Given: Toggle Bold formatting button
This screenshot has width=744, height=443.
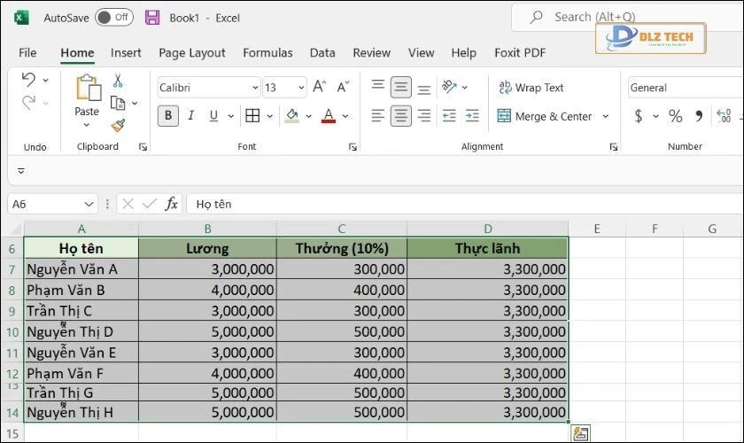Looking at the screenshot, I should tap(167, 116).
